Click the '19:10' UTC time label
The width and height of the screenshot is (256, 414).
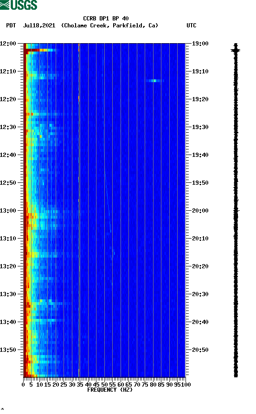(200, 71)
